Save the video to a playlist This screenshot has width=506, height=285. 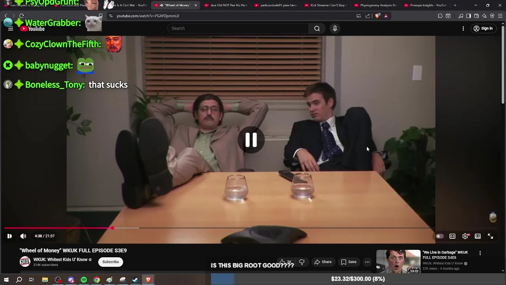click(349, 262)
